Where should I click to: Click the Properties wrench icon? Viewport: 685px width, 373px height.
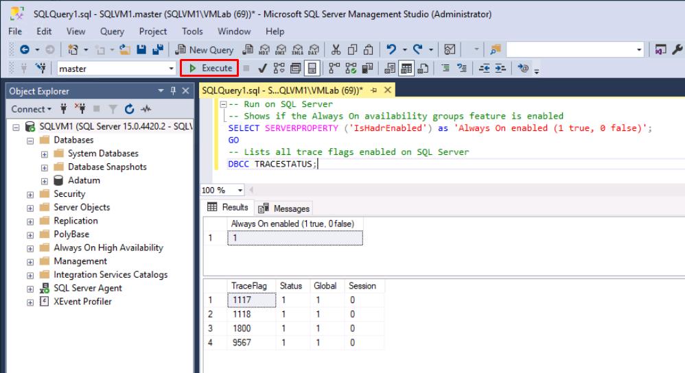click(x=677, y=49)
